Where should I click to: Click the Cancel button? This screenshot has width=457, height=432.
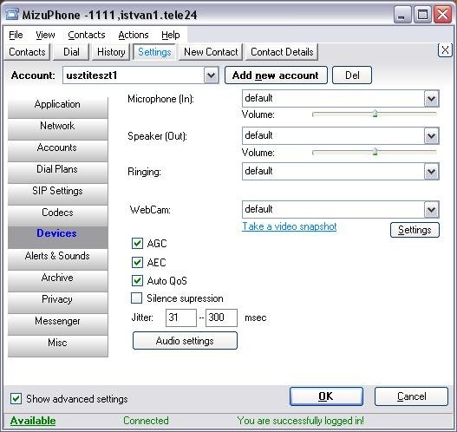[x=411, y=396]
